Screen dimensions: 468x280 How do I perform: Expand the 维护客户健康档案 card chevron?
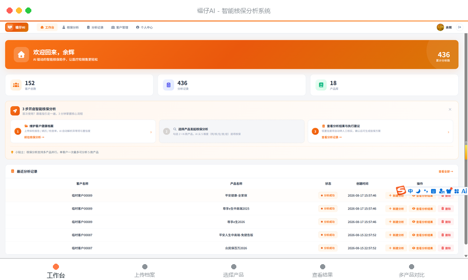tap(151, 132)
